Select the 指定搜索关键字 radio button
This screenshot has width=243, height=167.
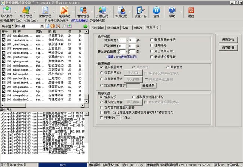102,85
